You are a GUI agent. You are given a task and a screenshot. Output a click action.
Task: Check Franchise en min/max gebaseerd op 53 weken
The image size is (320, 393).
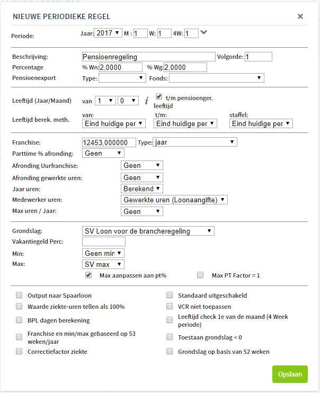(x=19, y=337)
